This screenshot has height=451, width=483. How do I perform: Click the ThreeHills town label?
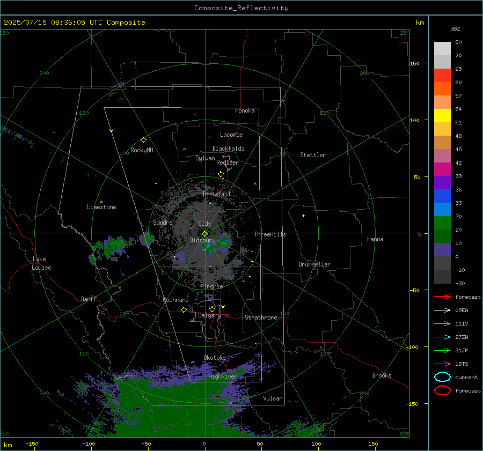pyautogui.click(x=270, y=234)
